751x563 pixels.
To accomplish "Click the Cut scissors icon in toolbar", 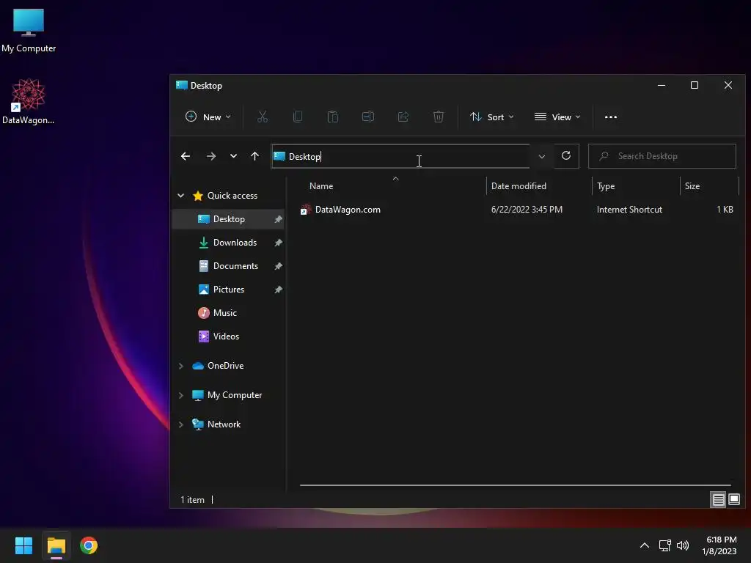I will (263, 117).
